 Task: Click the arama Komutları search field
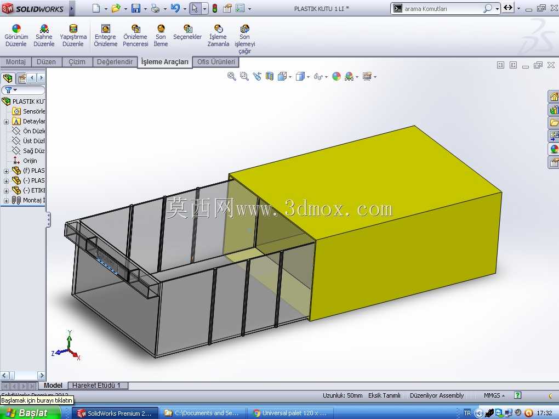[x=442, y=9]
